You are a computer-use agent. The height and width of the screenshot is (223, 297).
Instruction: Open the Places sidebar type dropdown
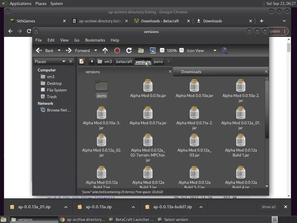pyautogui.click(x=50, y=62)
